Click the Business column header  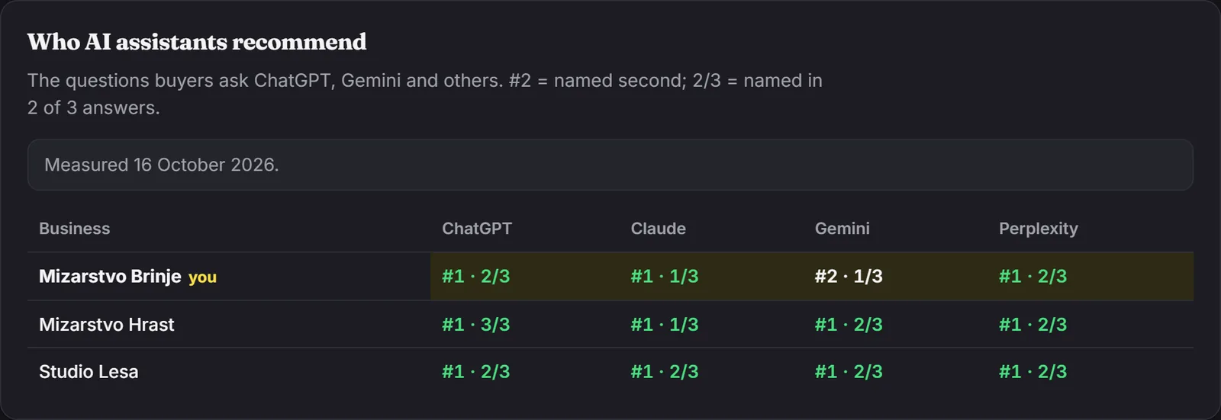(75, 229)
